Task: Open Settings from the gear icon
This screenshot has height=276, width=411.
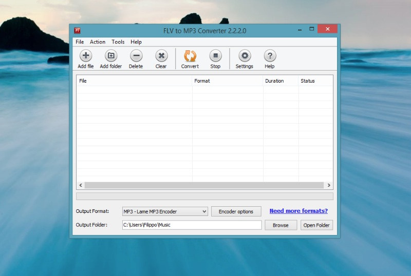Action: (245, 56)
